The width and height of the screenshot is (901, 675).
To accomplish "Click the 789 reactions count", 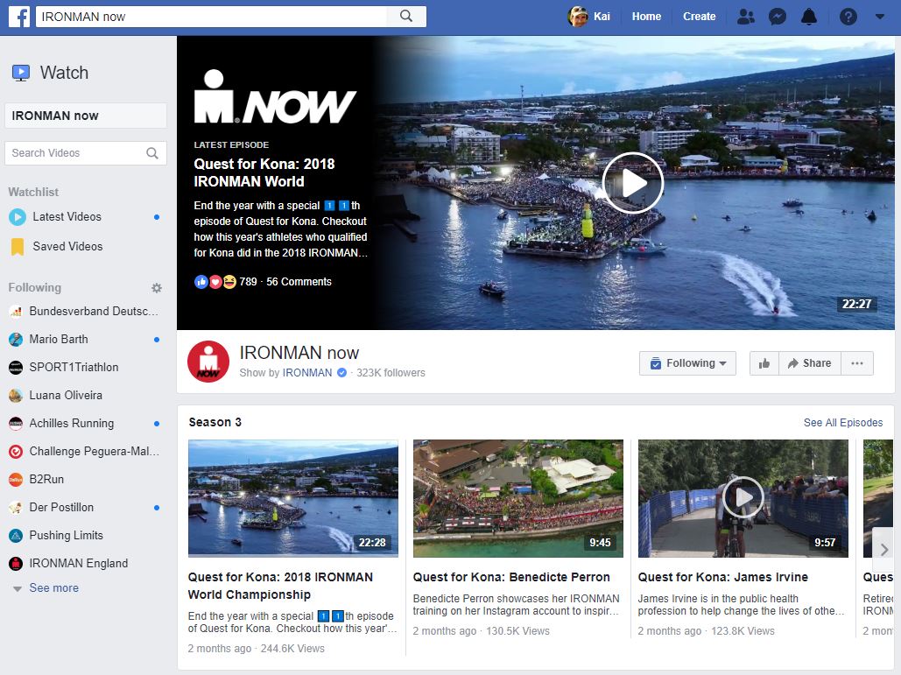I will pos(249,282).
